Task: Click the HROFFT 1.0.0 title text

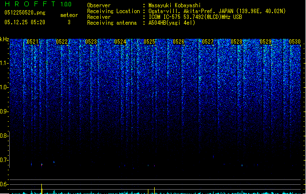Action: (x=38, y=4)
